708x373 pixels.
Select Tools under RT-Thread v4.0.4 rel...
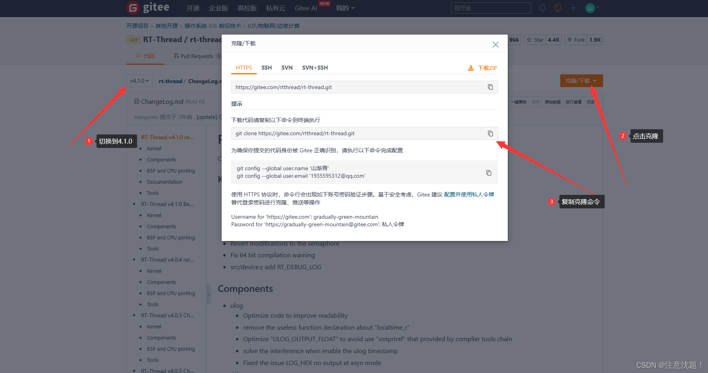click(153, 304)
